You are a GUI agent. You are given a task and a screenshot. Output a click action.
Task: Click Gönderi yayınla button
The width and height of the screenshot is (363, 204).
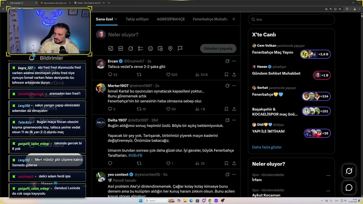[218, 48]
